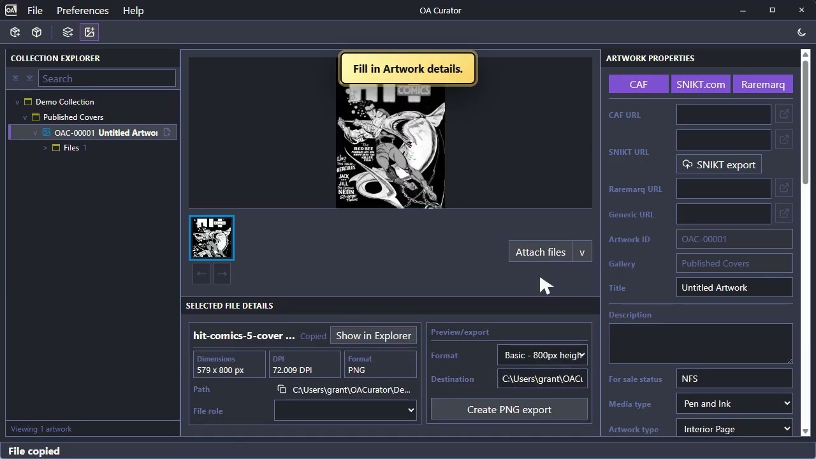The height and width of the screenshot is (459, 816).
Task: Click the add artwork image-plus toolbar icon
Action: point(89,32)
